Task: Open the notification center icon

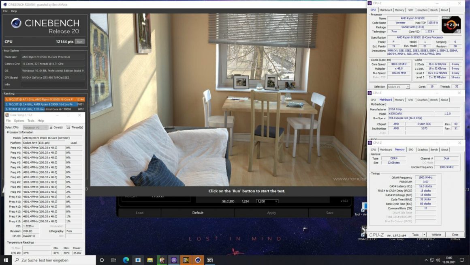Action: 462,260
